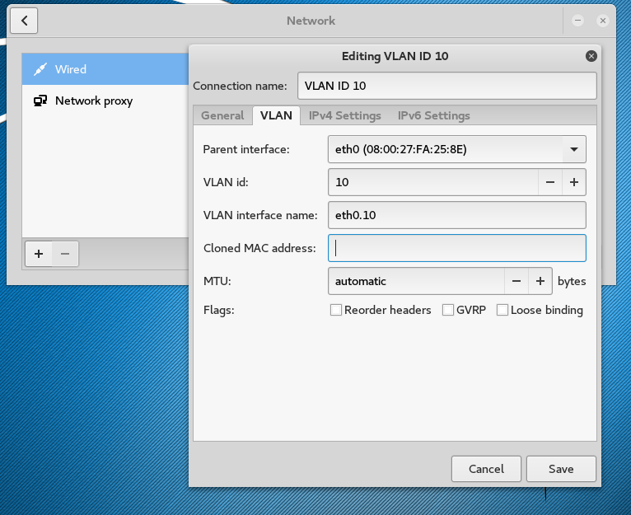Cancel editing the VLAN connection
Viewport: 631px width, 515px height.
click(486, 469)
